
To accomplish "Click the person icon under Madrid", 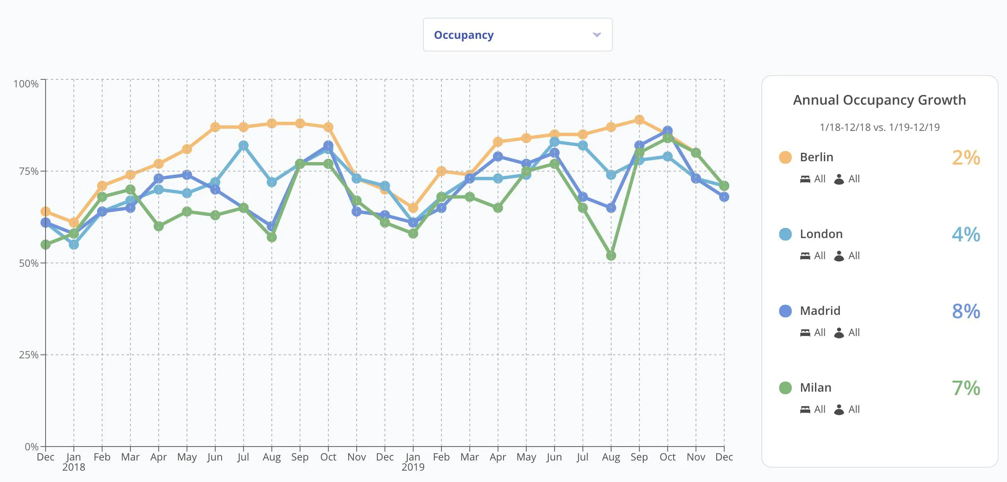I will point(839,333).
